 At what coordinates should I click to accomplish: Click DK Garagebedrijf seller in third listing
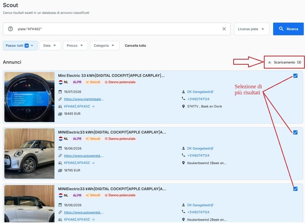200,205
